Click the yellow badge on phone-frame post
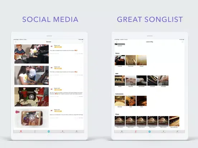The image size is (198, 148). (x=58, y=111)
